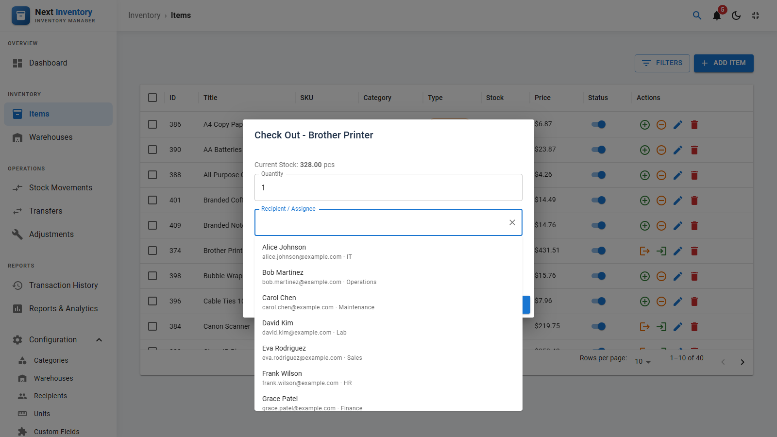
Task: Click the ADD ITEM button
Action: [724, 63]
